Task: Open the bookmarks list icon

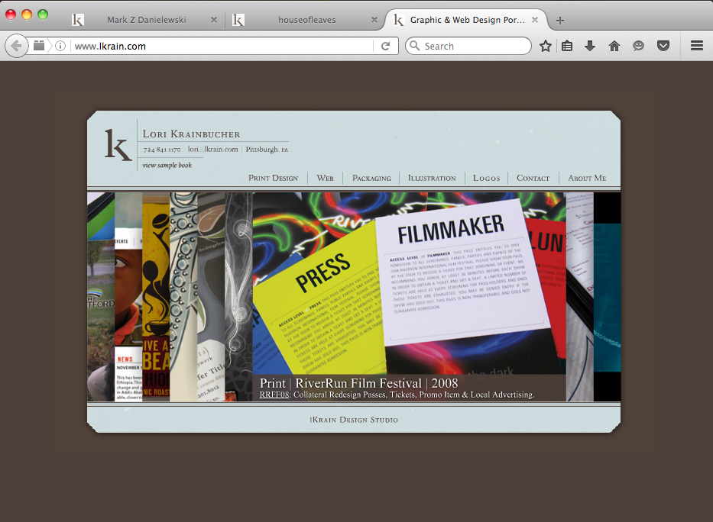Action: (x=567, y=46)
